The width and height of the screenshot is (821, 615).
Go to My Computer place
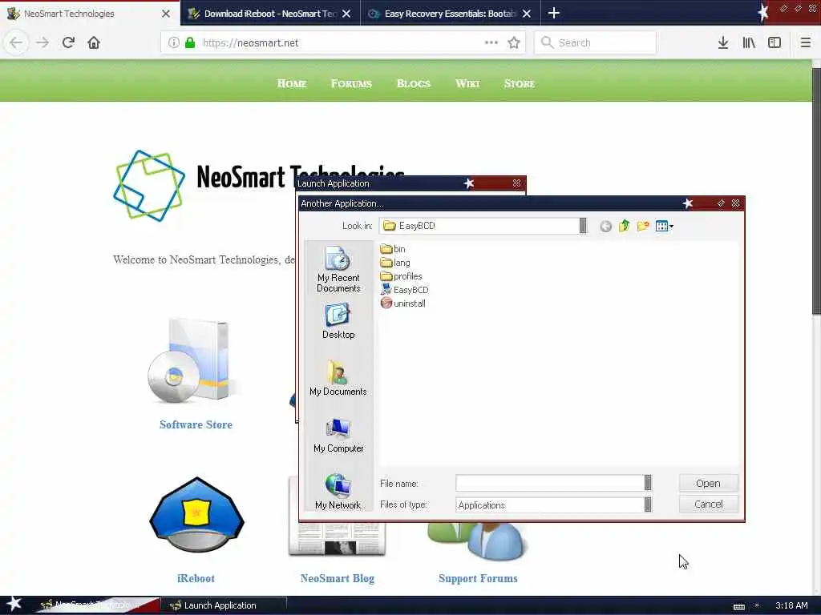[338, 435]
